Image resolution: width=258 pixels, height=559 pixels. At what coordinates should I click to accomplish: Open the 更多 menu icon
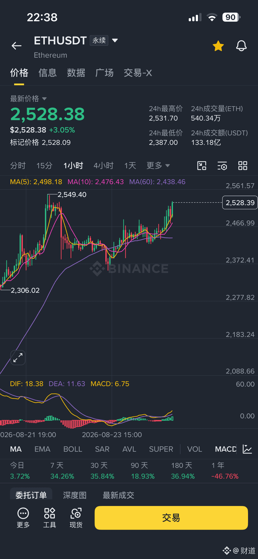(x=23, y=518)
